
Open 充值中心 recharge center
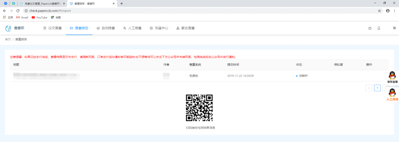159,28
